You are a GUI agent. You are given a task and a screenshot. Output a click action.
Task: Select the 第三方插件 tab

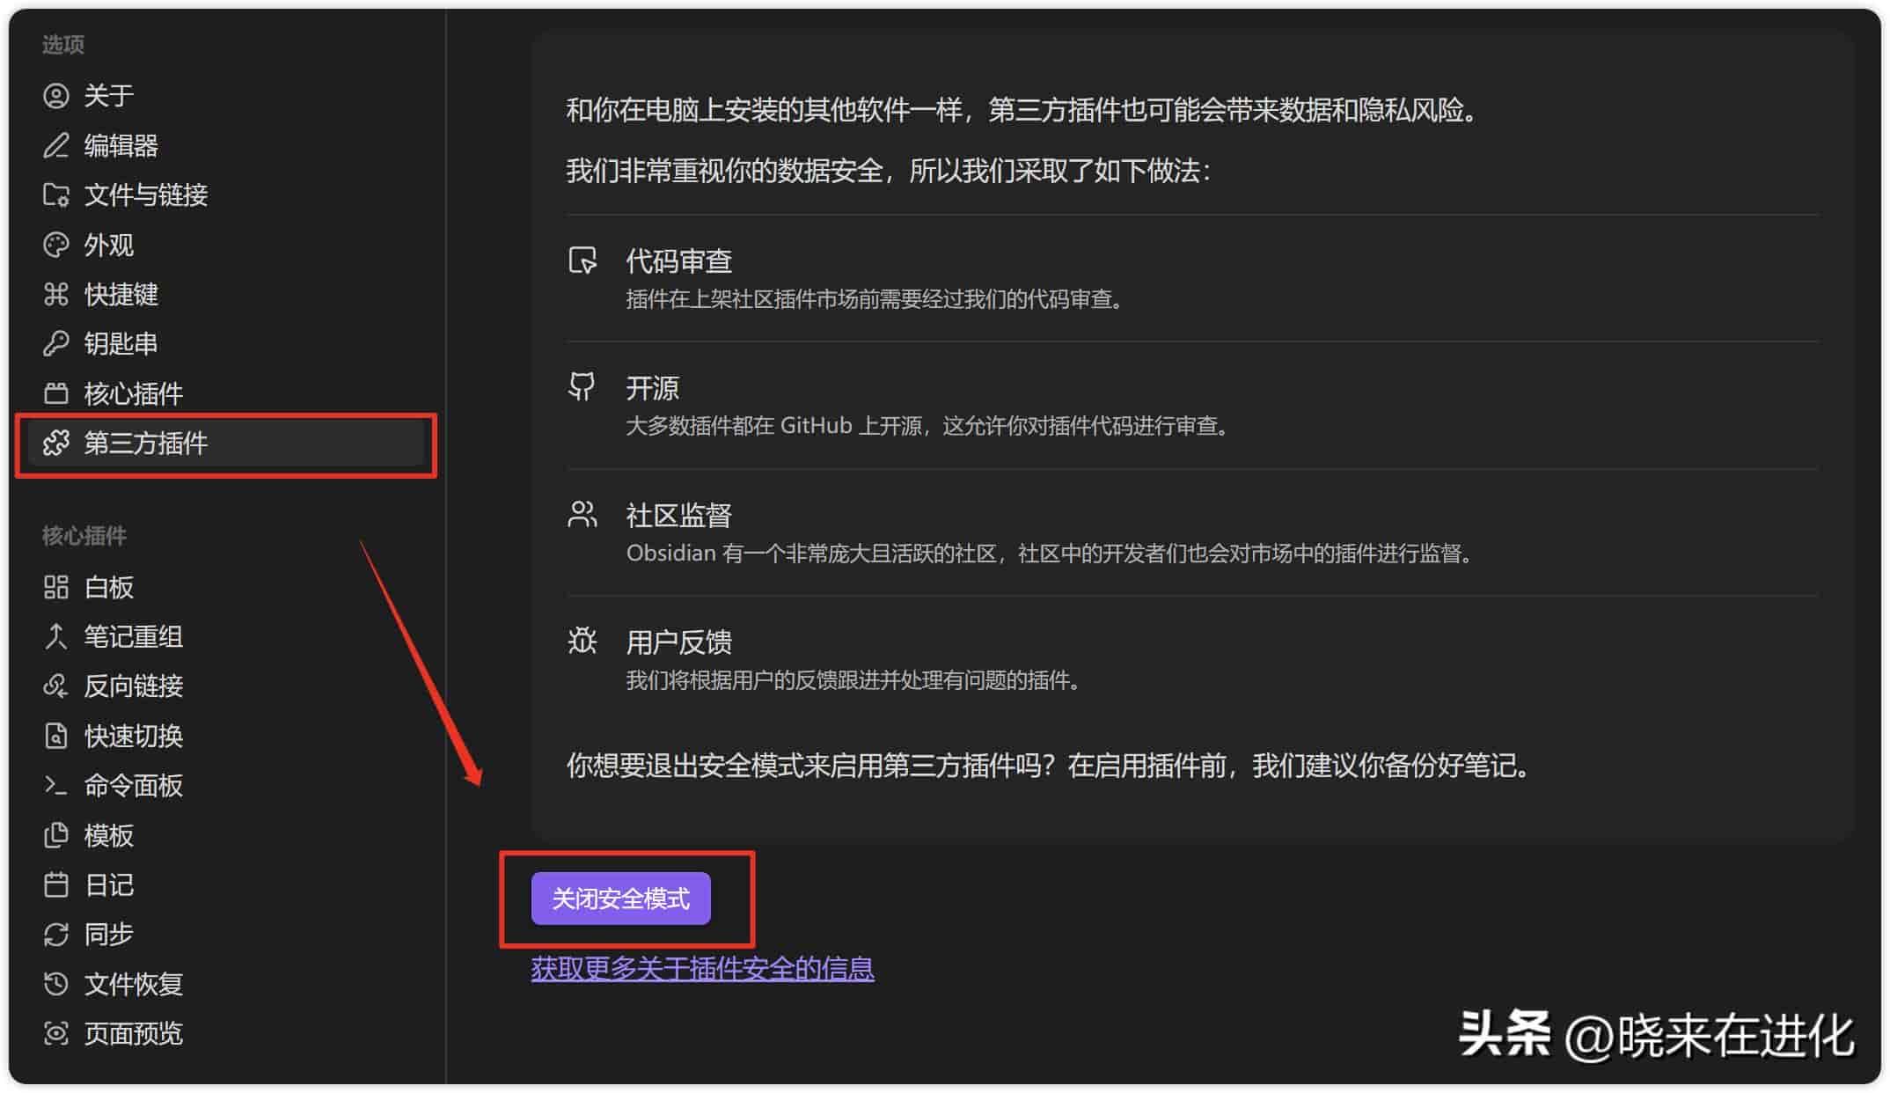pos(227,443)
